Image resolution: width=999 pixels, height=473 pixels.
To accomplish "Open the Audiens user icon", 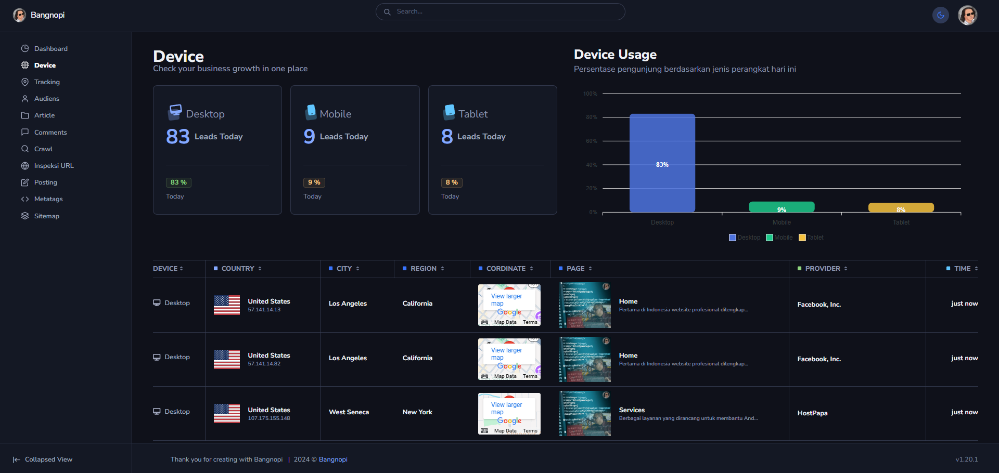I will tap(25, 99).
